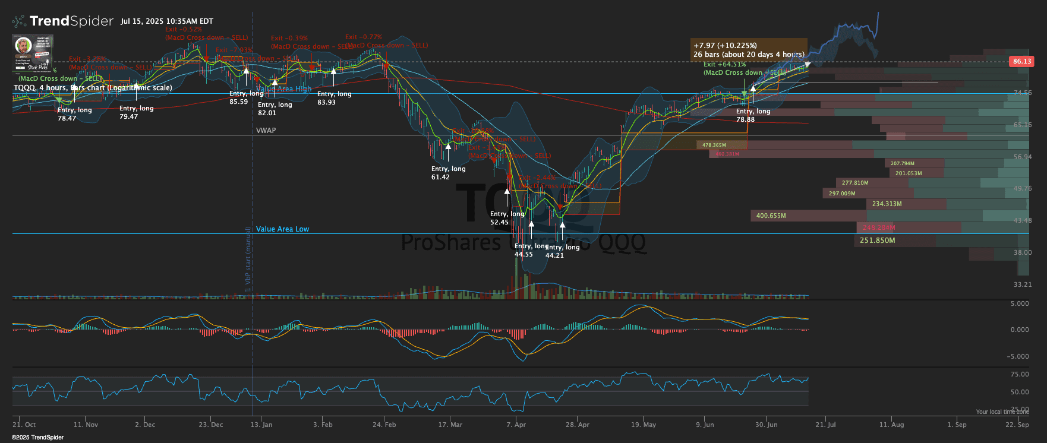Screen dimensions: 1047x443
Task: Click the '30. Jun' date axis label
Action: (x=767, y=425)
